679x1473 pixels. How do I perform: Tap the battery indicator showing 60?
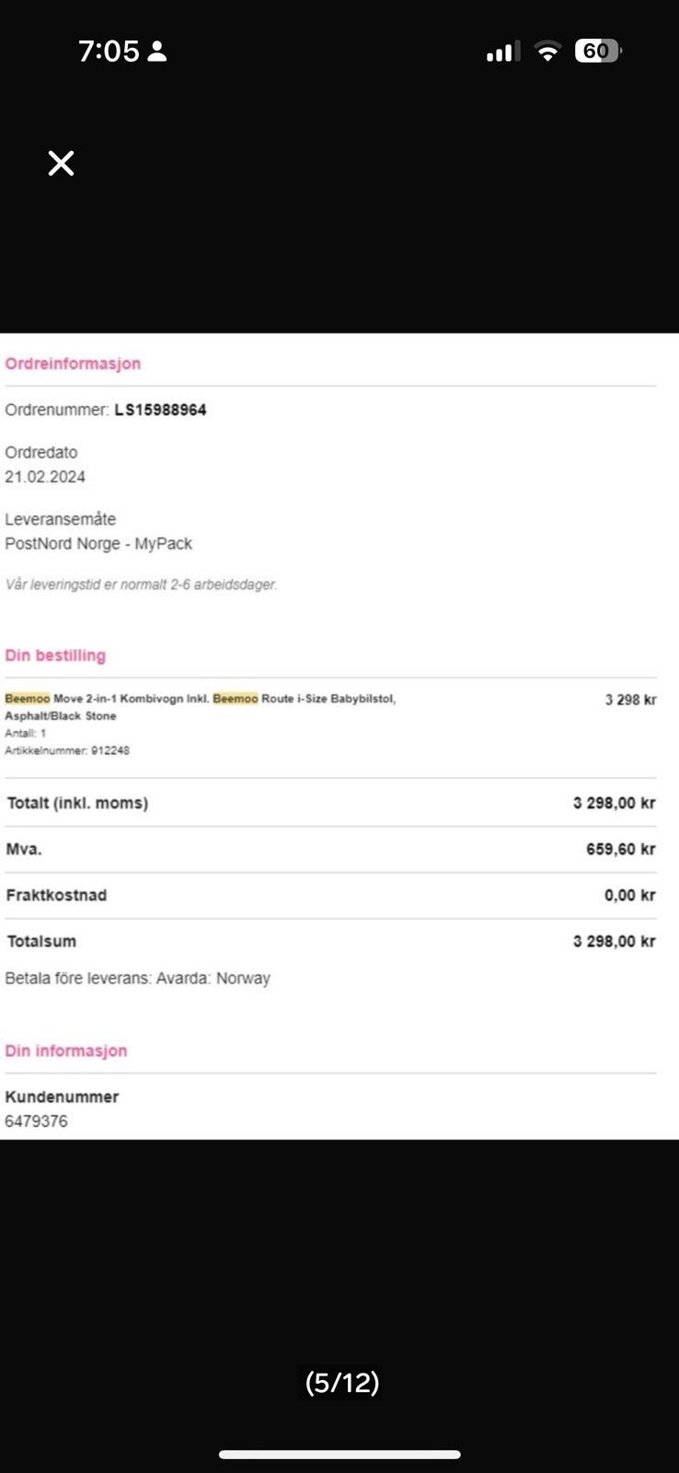(598, 51)
